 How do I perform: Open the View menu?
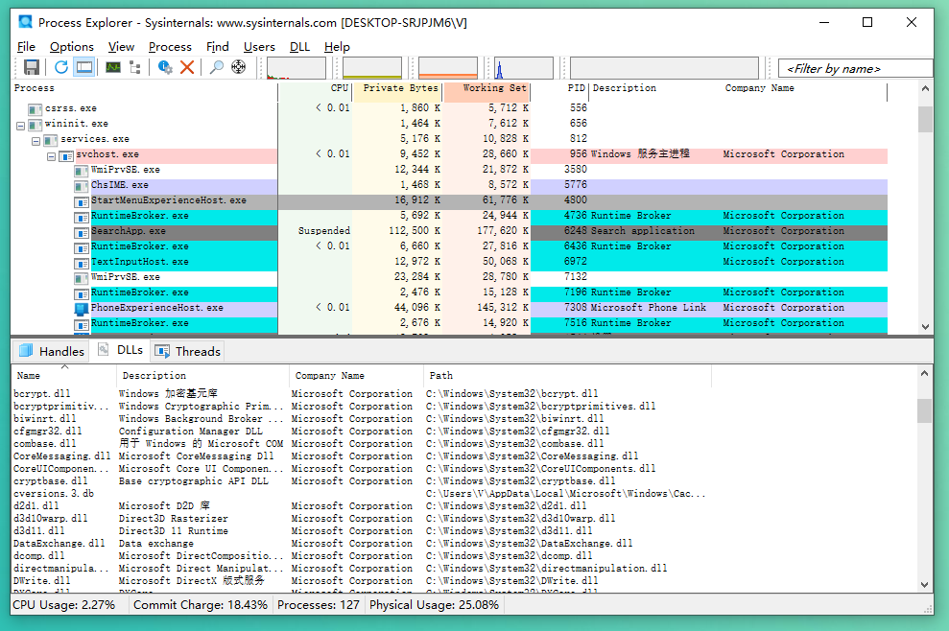tap(121, 47)
